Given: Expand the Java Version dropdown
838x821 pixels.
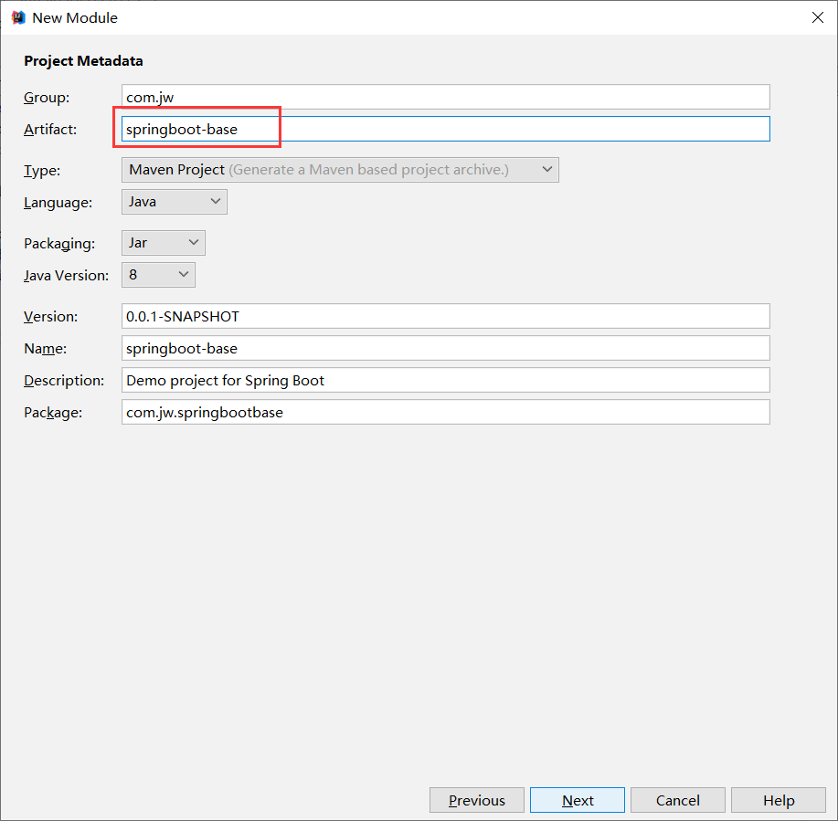Looking at the screenshot, I should coord(158,275).
